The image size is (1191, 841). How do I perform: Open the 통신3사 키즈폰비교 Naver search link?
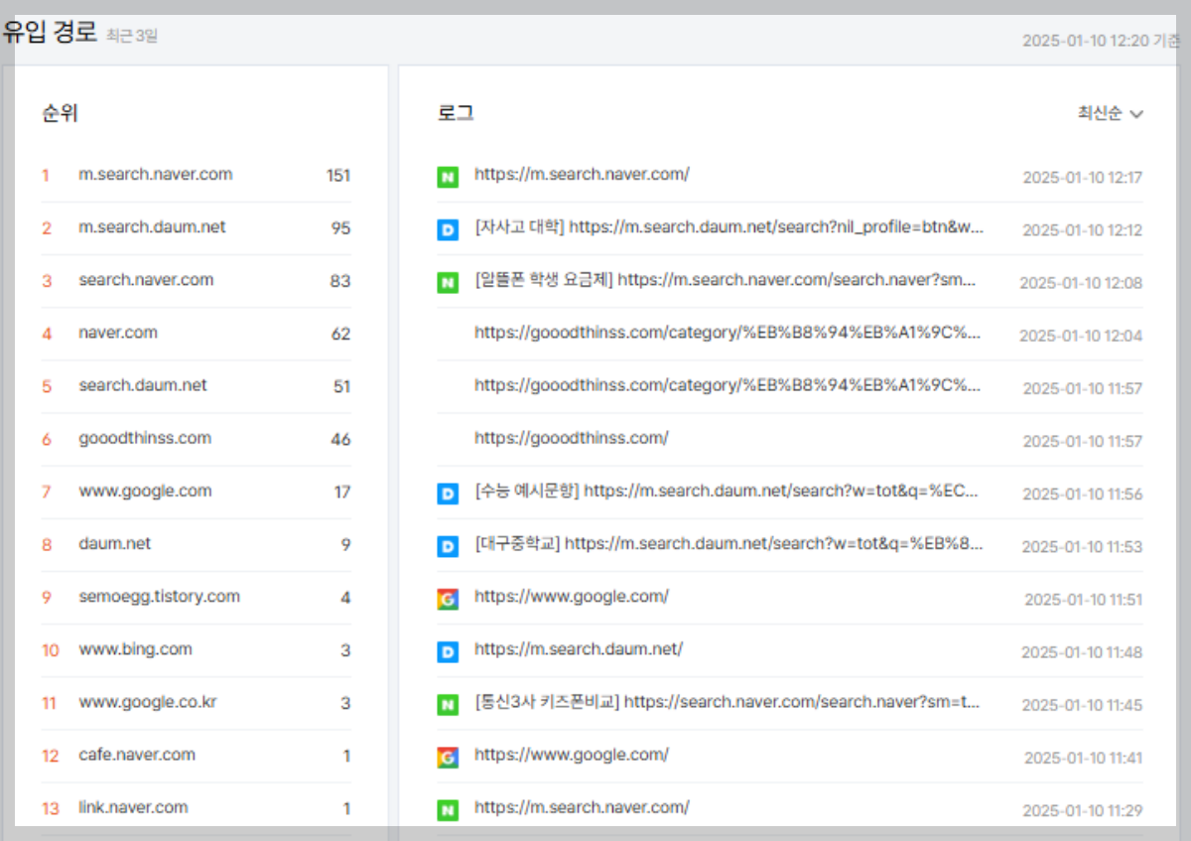[x=728, y=701]
